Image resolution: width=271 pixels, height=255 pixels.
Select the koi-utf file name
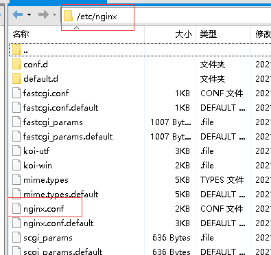pos(36,151)
